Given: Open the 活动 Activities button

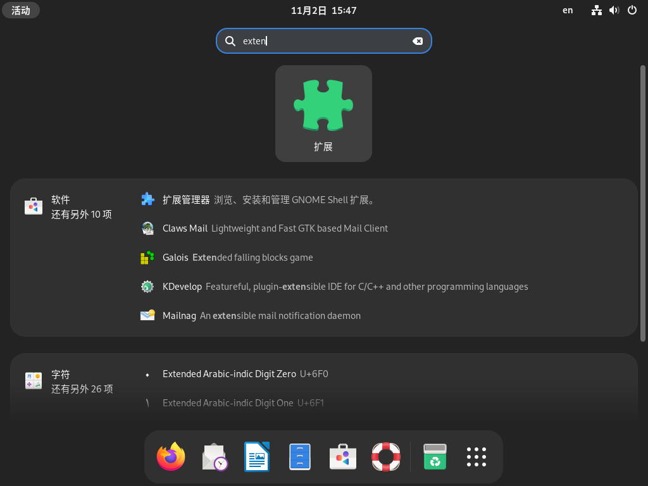Looking at the screenshot, I should click(x=21, y=10).
